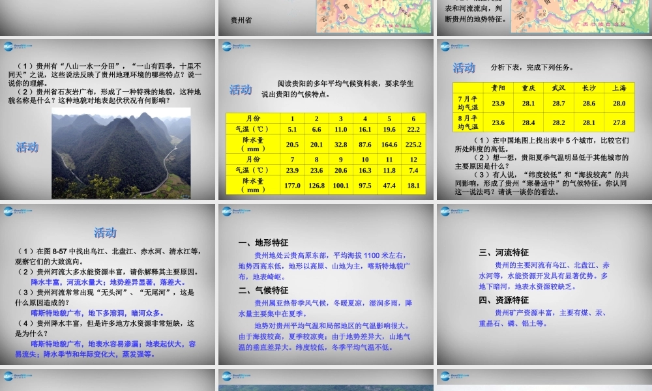
Task: Select the slide listing 地形特征 and 气候特征
Action: [x=326, y=284]
